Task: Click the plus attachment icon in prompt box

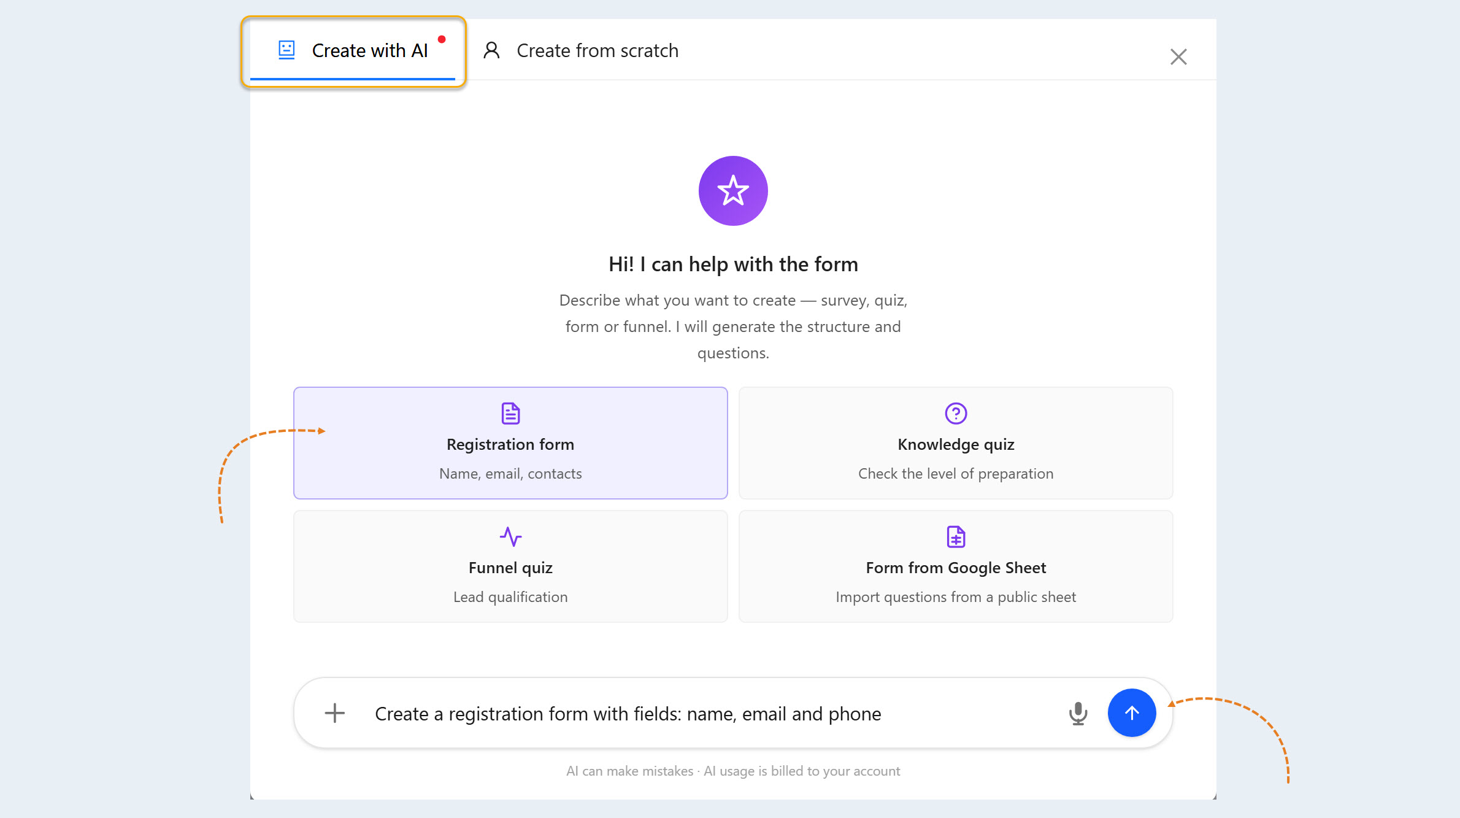Action: 334,713
